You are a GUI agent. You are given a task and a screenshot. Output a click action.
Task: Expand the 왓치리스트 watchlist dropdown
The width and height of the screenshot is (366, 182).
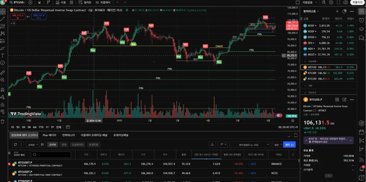click(311, 11)
